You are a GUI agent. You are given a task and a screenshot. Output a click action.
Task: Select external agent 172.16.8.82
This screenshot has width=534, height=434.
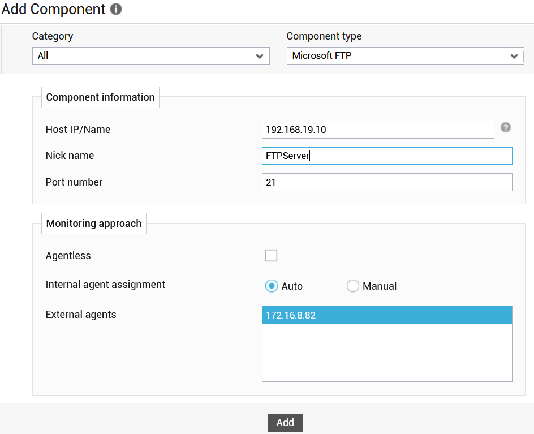387,315
